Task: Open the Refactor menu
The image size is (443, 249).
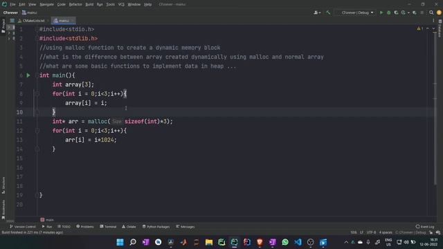Action: click(75, 4)
